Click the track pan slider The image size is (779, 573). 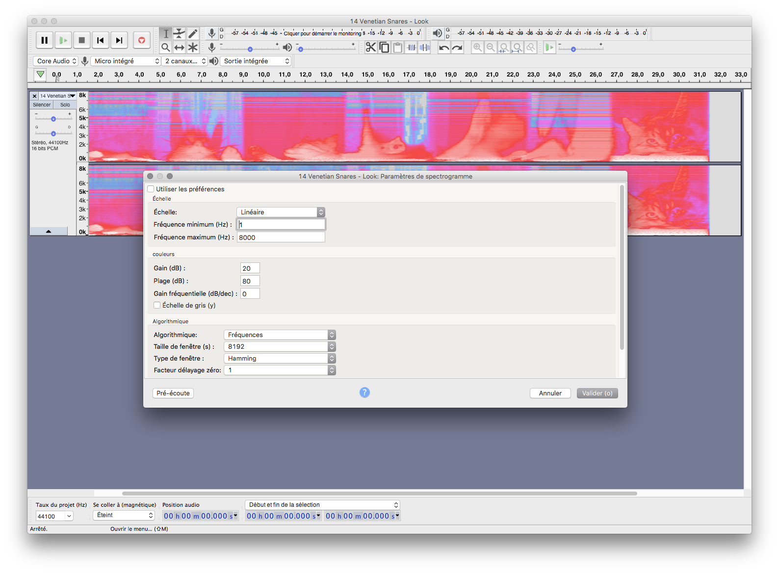[x=53, y=133]
